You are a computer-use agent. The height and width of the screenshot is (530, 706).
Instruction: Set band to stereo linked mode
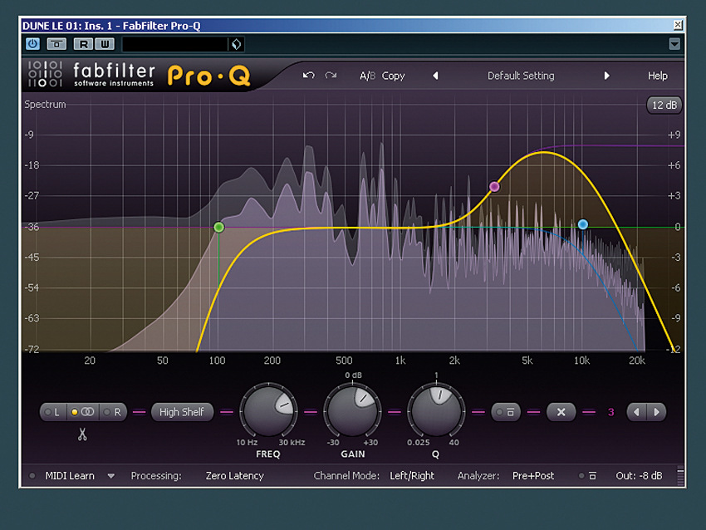[x=83, y=412]
